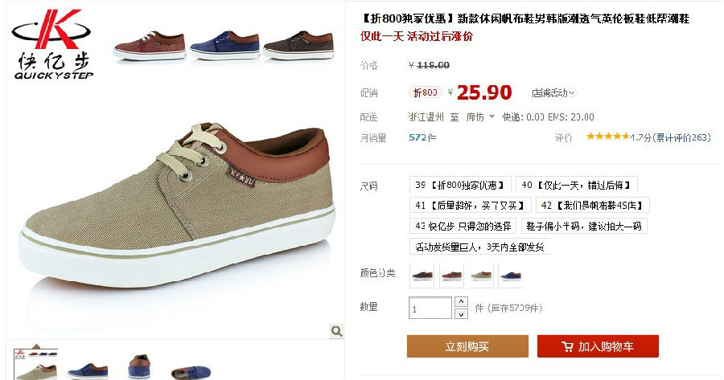Choose size 42 option
Screen dimensions: 724x380
click(x=593, y=205)
